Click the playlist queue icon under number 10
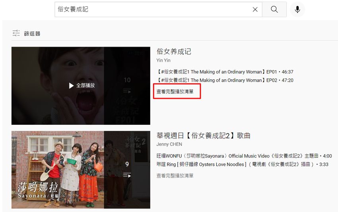Viewport: 338px width, 212px height. click(x=127, y=91)
